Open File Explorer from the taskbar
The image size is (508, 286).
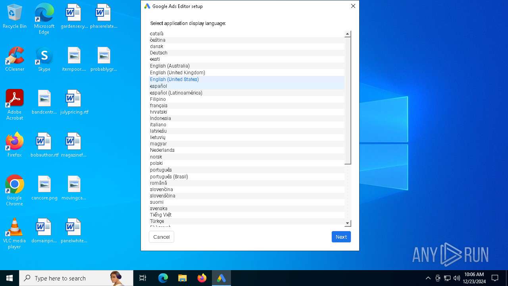183,278
